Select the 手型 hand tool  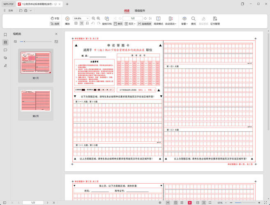(x=55, y=18)
